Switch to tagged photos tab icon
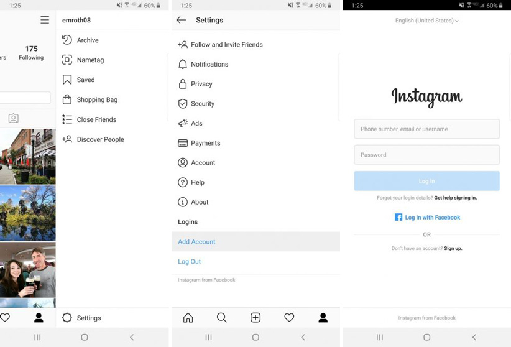The width and height of the screenshot is (511, 347). point(13,118)
